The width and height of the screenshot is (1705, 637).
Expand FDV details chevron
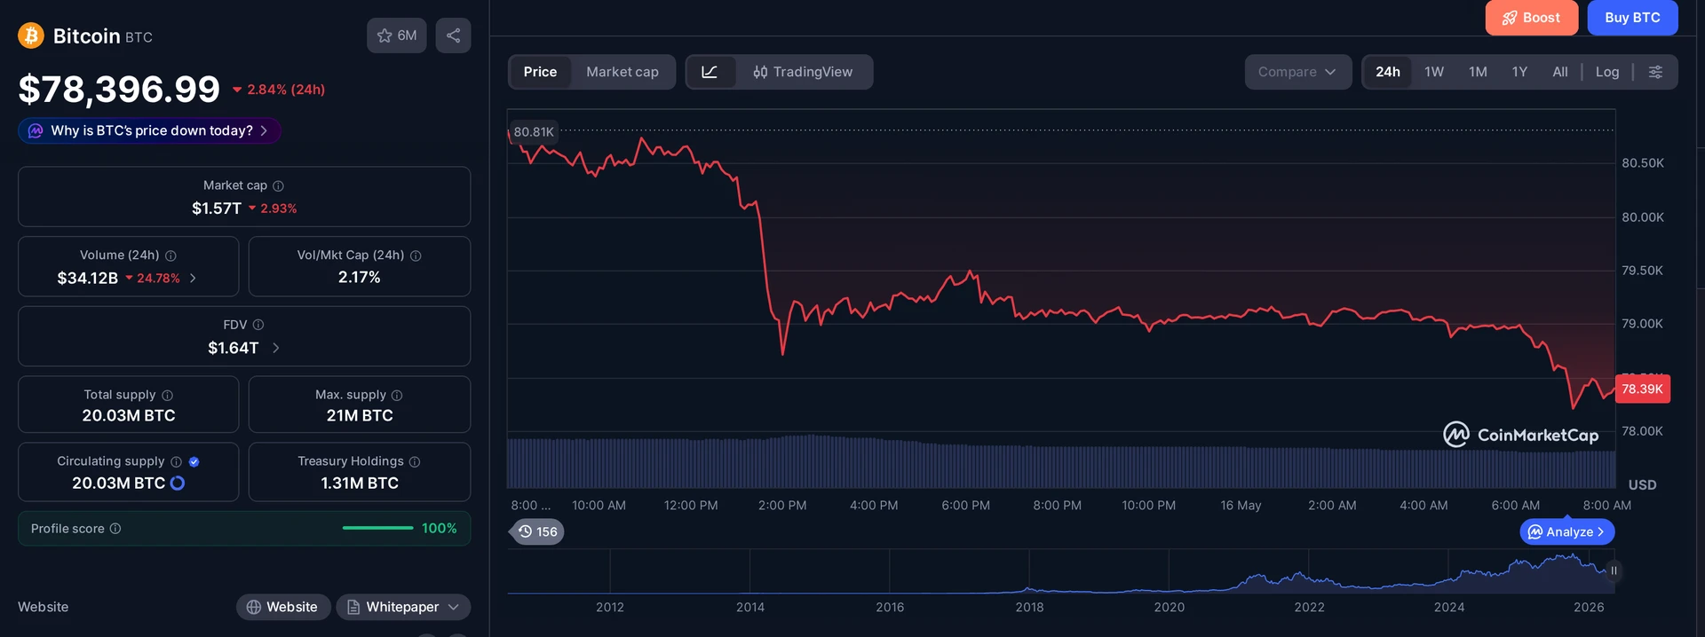pyautogui.click(x=275, y=348)
